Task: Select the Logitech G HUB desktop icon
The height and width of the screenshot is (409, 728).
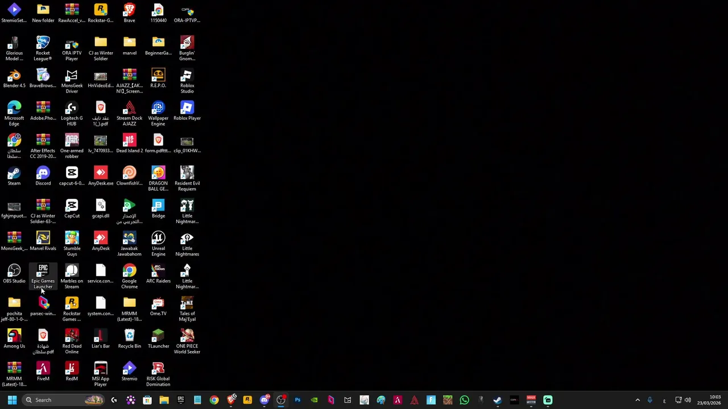Action: pyautogui.click(x=72, y=114)
